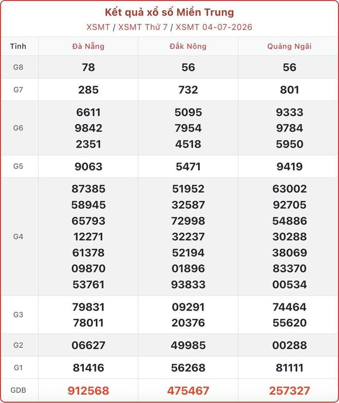Click the G8 row label

pos(18,67)
